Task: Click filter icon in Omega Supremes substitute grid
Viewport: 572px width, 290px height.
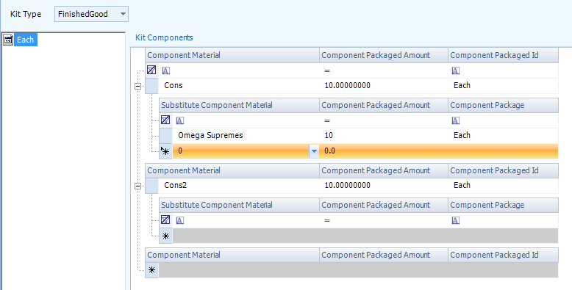Action: pyautogui.click(x=165, y=120)
